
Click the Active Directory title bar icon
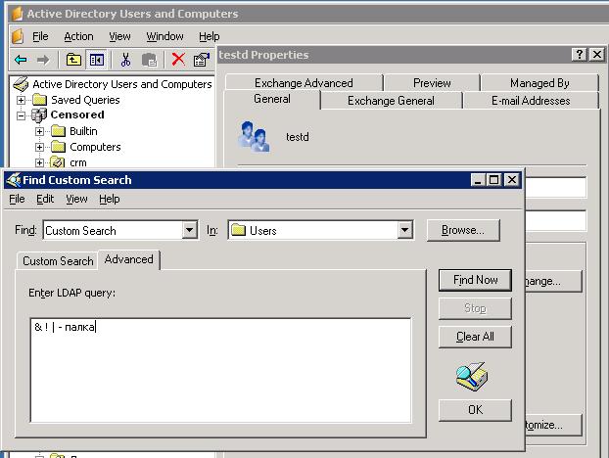17,14
